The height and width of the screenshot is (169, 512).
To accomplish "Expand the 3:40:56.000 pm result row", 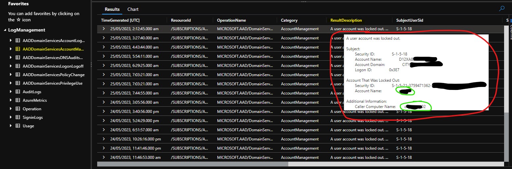I will 104,111.
